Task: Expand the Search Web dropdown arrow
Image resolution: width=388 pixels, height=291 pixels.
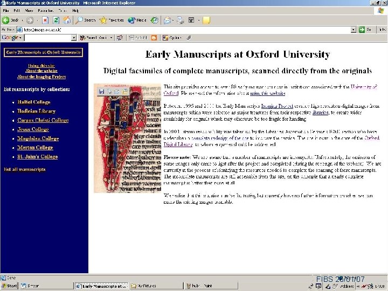Action: pos(111,38)
